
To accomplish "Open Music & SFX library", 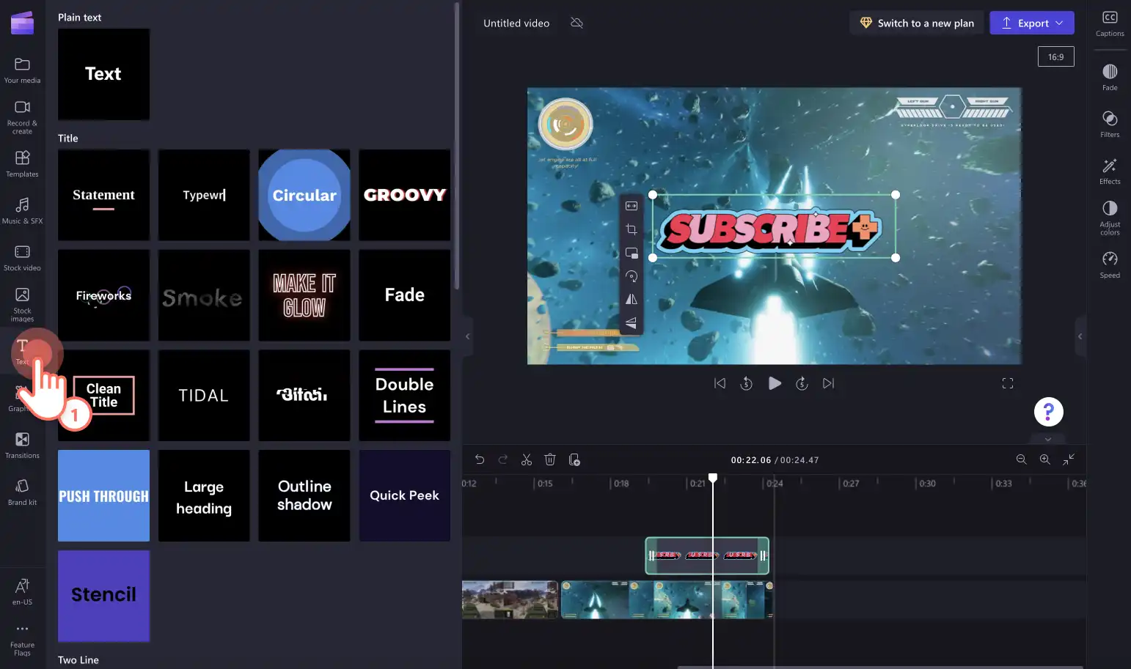I will (x=23, y=210).
